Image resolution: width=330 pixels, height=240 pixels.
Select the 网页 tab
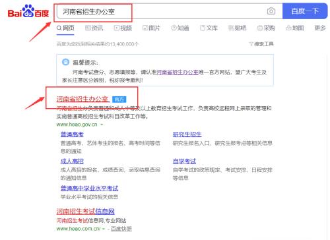(x=65, y=28)
